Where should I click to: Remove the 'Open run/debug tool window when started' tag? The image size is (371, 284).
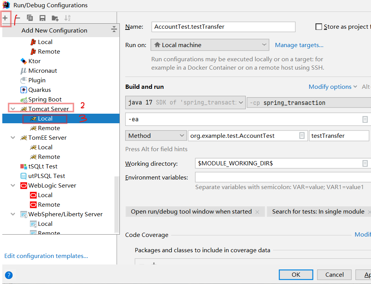(257, 212)
